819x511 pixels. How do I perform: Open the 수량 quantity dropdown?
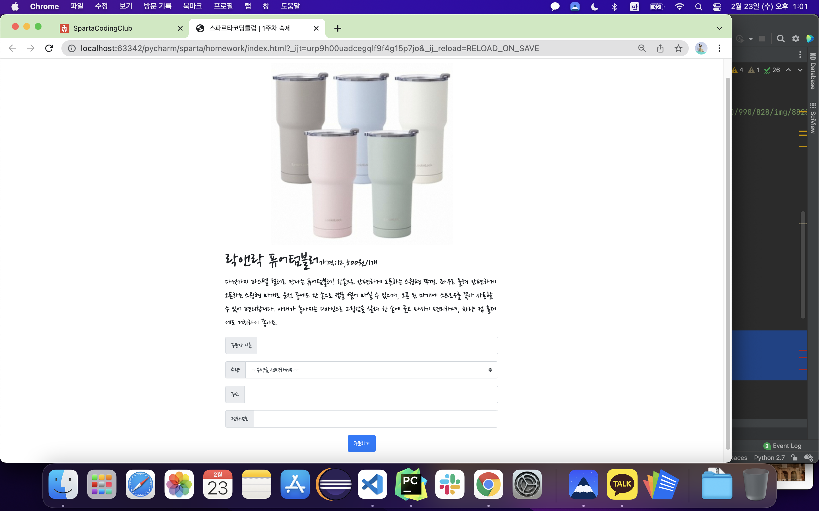coord(371,370)
